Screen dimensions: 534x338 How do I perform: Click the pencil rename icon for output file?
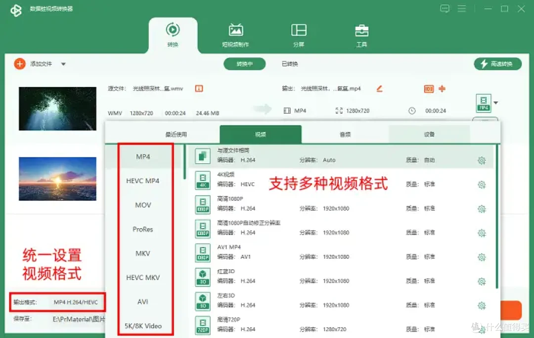tap(379, 89)
